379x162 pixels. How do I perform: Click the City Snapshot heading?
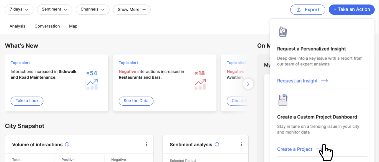25,126
